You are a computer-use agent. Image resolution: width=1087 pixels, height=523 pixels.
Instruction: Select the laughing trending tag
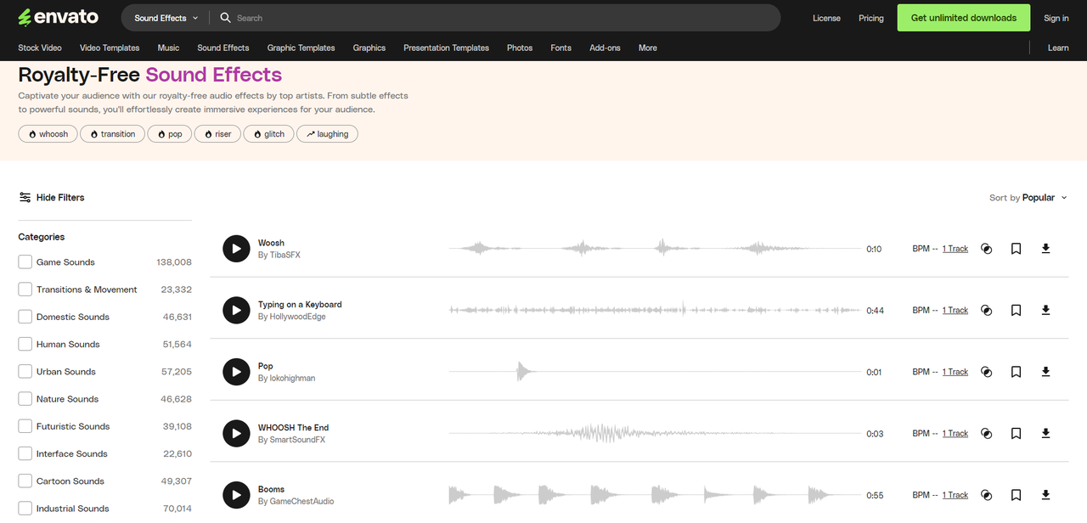[327, 134]
